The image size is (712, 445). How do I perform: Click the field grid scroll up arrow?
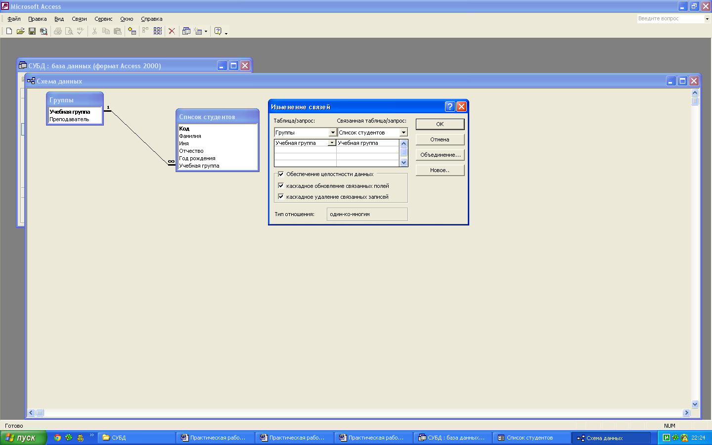pyautogui.click(x=403, y=143)
